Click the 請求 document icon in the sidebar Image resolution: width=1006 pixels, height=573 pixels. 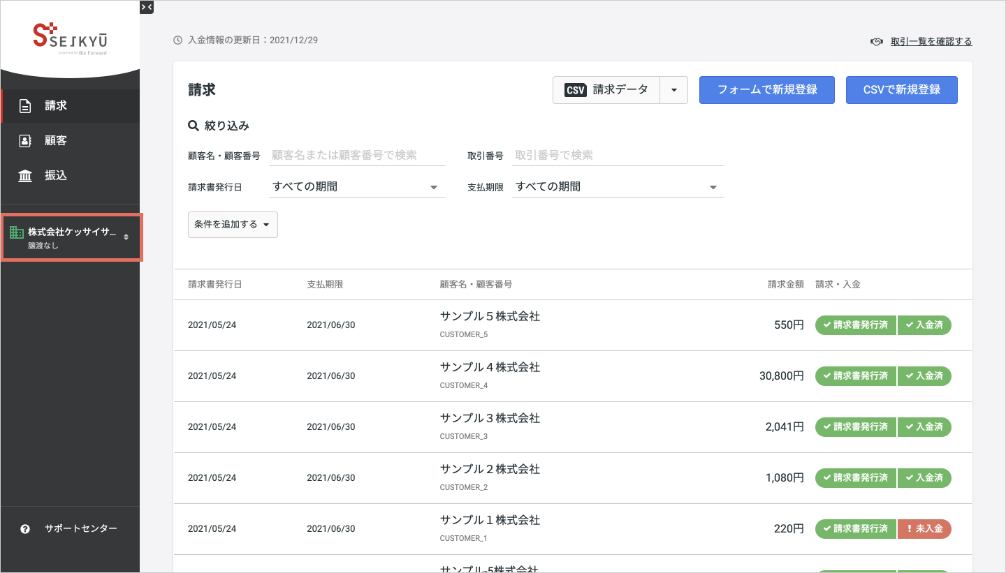pyautogui.click(x=25, y=106)
